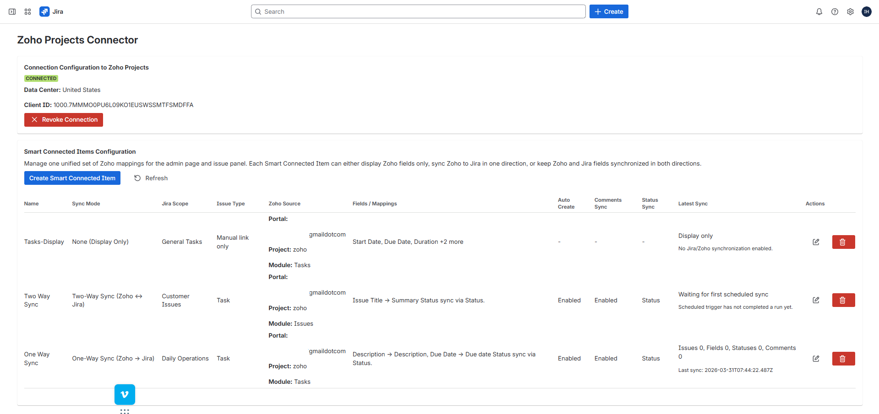Viewport: 879px width, 414px height.
Task: Click the drag handle dots below Vimeo icon
Action: pos(124,411)
